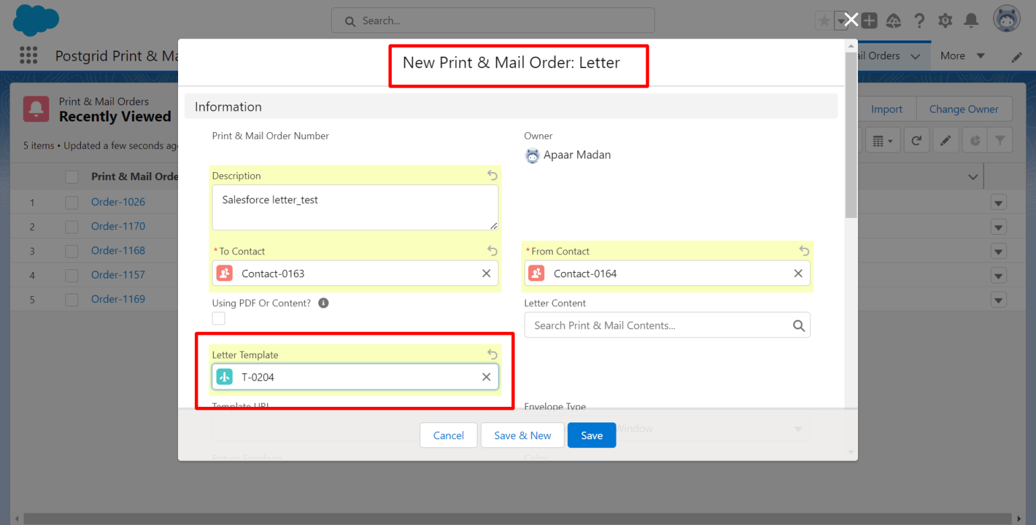Viewport: 1036px width, 525px height.
Task: Select the checkbox for Order-1026 row
Action: click(71, 202)
